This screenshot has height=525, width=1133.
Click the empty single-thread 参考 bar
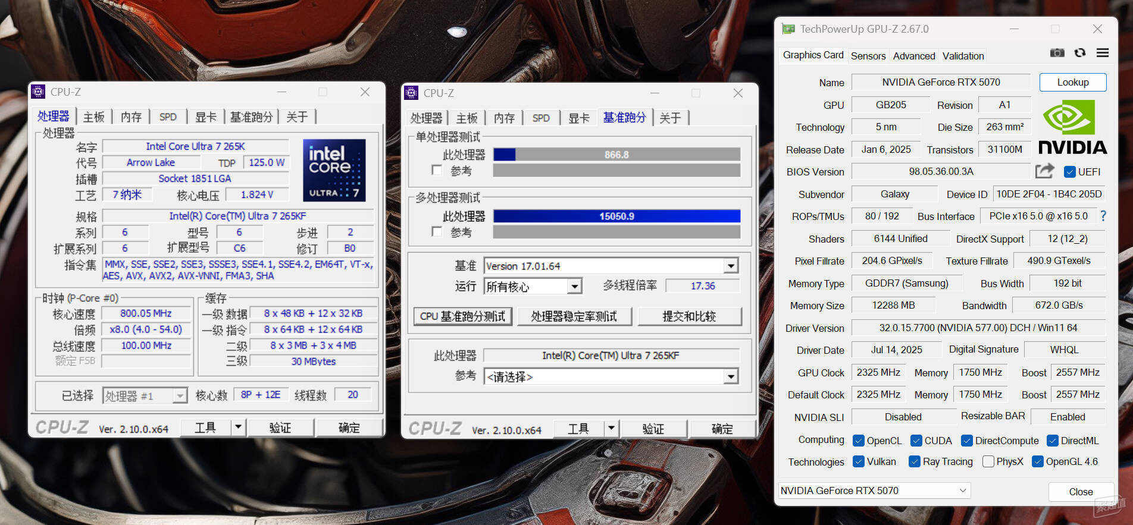point(616,171)
